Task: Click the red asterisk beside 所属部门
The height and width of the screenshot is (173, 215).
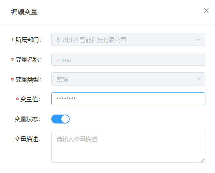Action: tap(13, 40)
